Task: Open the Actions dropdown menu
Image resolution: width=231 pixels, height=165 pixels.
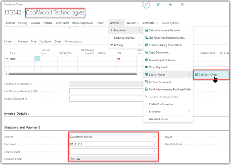Action: [116, 23]
